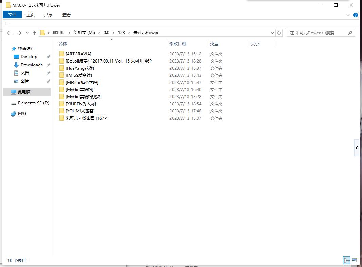Open the 共享 ribbon tab

pos(49,15)
